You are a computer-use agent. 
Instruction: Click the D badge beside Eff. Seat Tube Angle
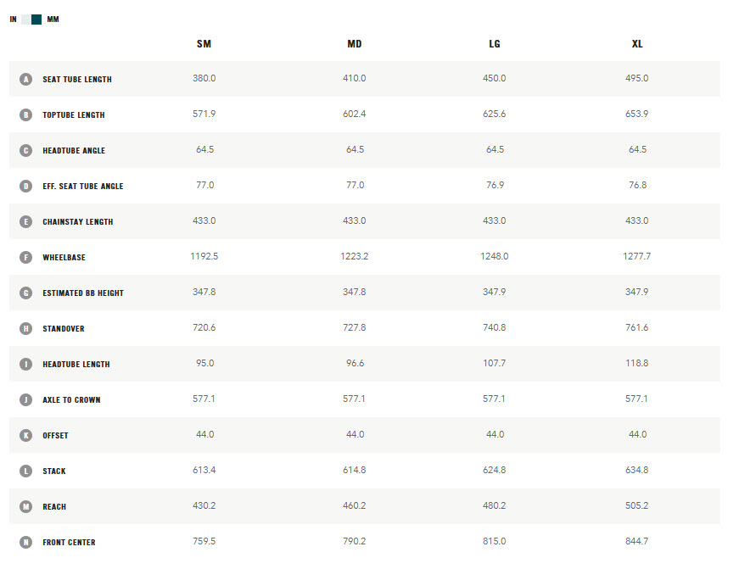26,186
